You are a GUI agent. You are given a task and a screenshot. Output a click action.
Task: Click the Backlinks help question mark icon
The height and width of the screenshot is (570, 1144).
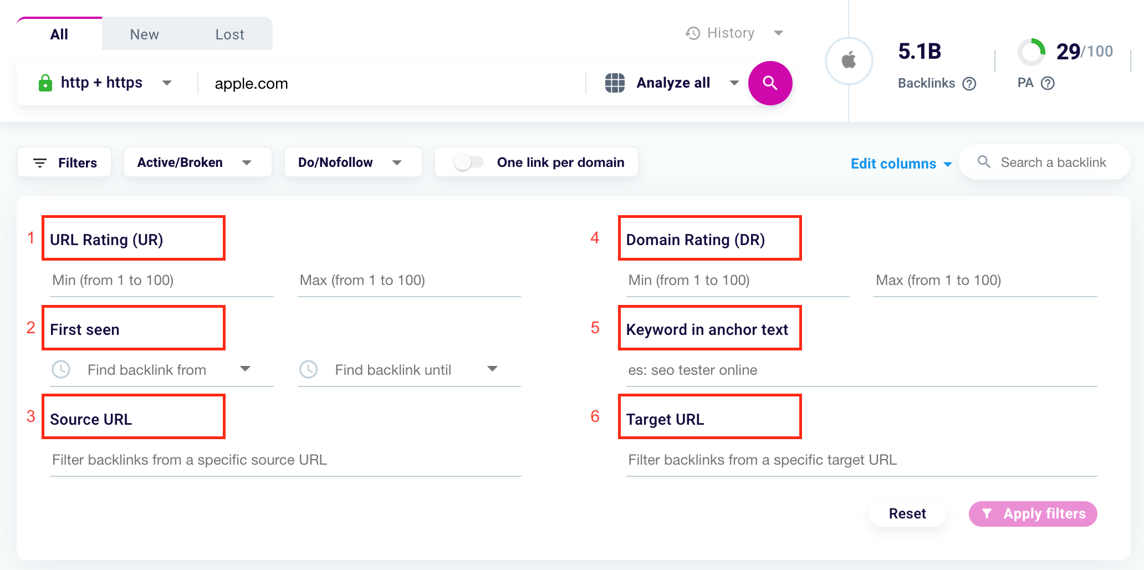pos(969,84)
